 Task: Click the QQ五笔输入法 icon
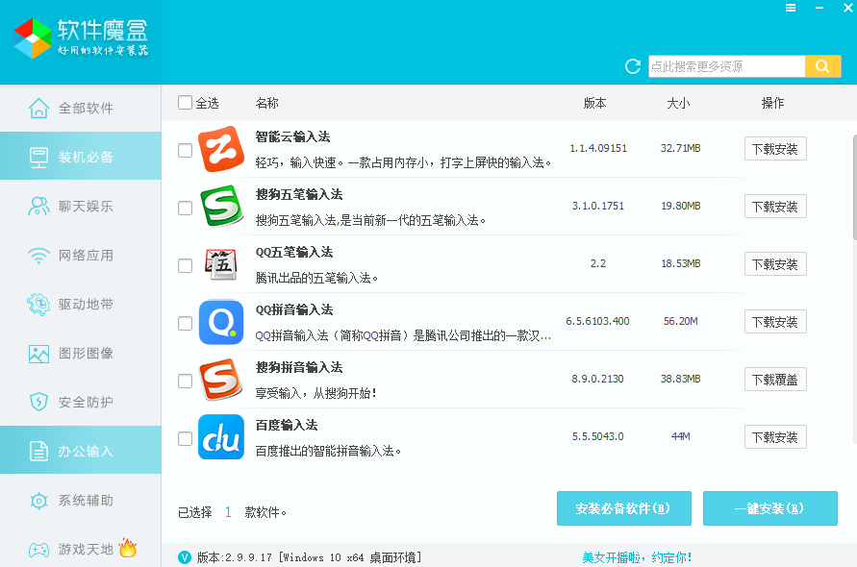[221, 264]
